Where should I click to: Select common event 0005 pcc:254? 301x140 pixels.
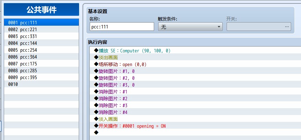tap(41, 50)
